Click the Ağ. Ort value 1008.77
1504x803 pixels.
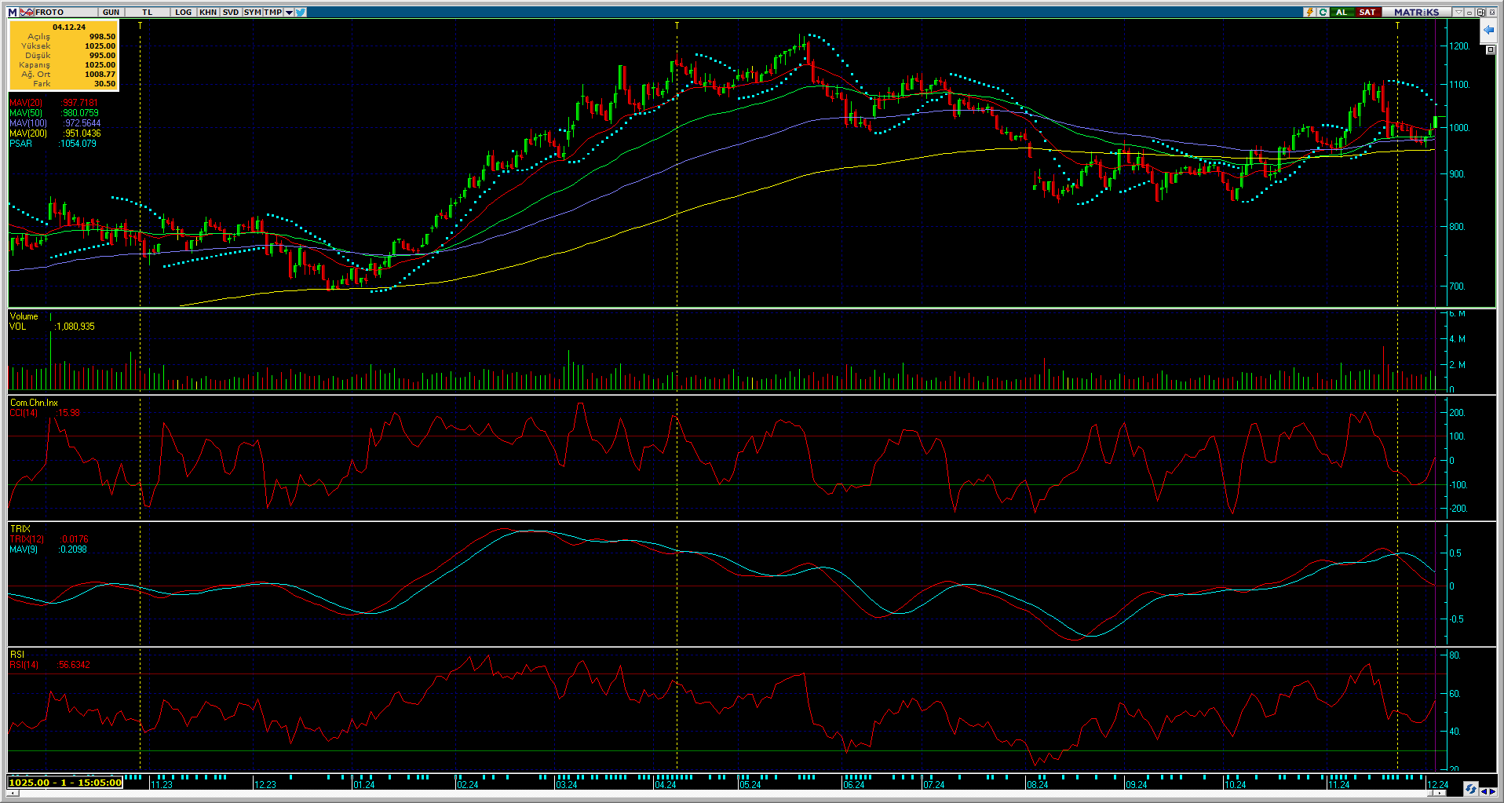point(100,75)
